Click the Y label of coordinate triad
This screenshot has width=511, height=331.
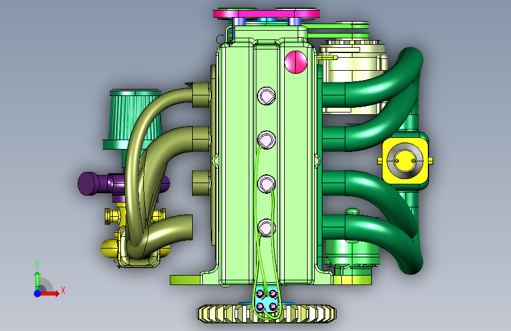coord(37,265)
